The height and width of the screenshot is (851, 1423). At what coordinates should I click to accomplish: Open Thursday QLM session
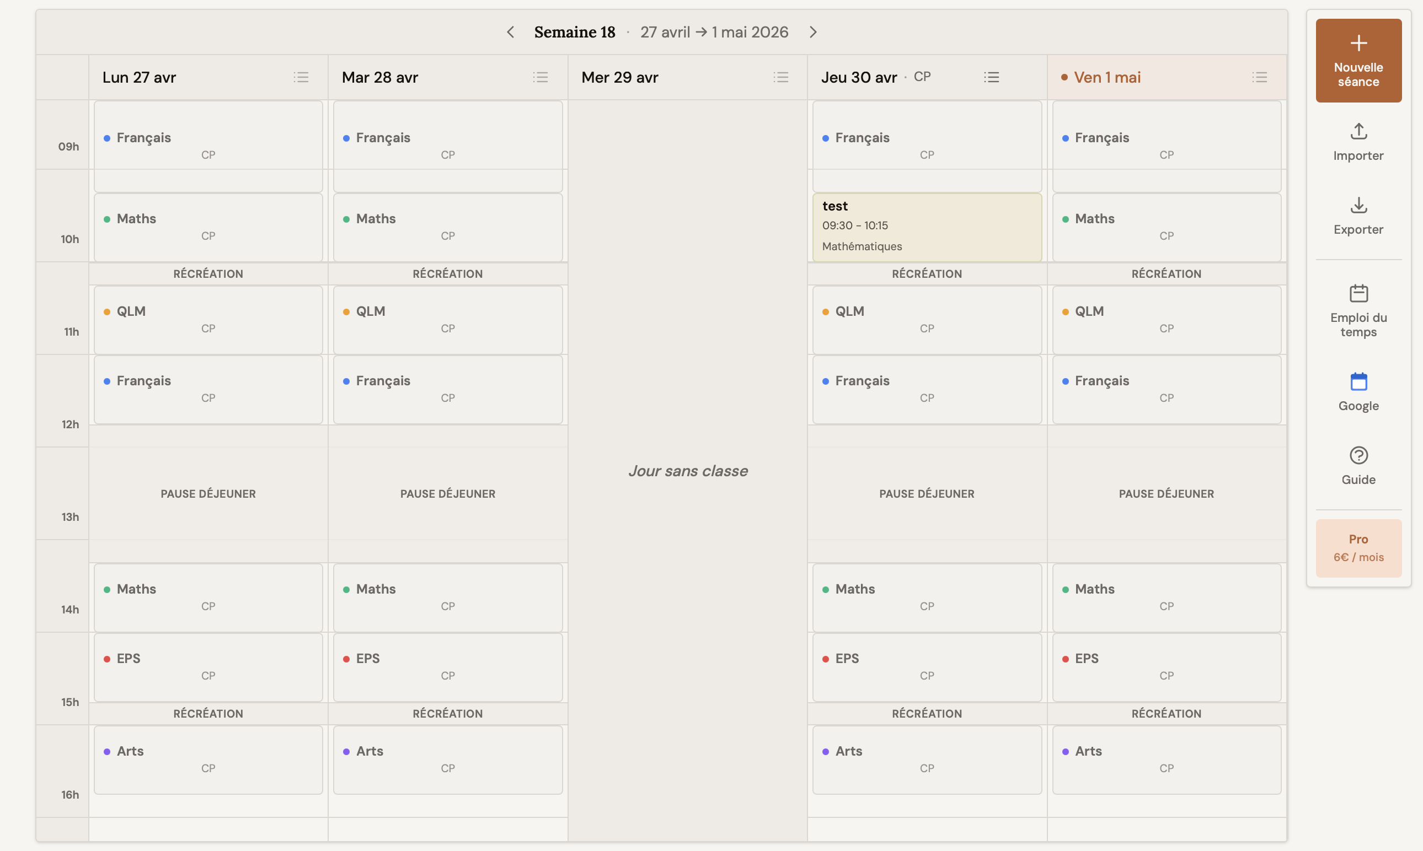click(x=927, y=320)
